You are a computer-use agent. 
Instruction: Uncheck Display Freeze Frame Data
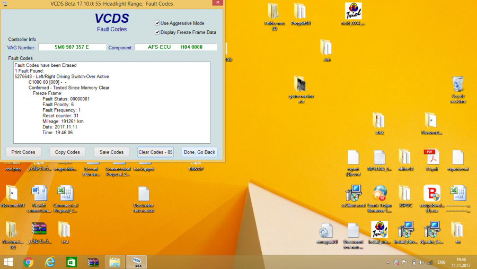click(x=157, y=32)
